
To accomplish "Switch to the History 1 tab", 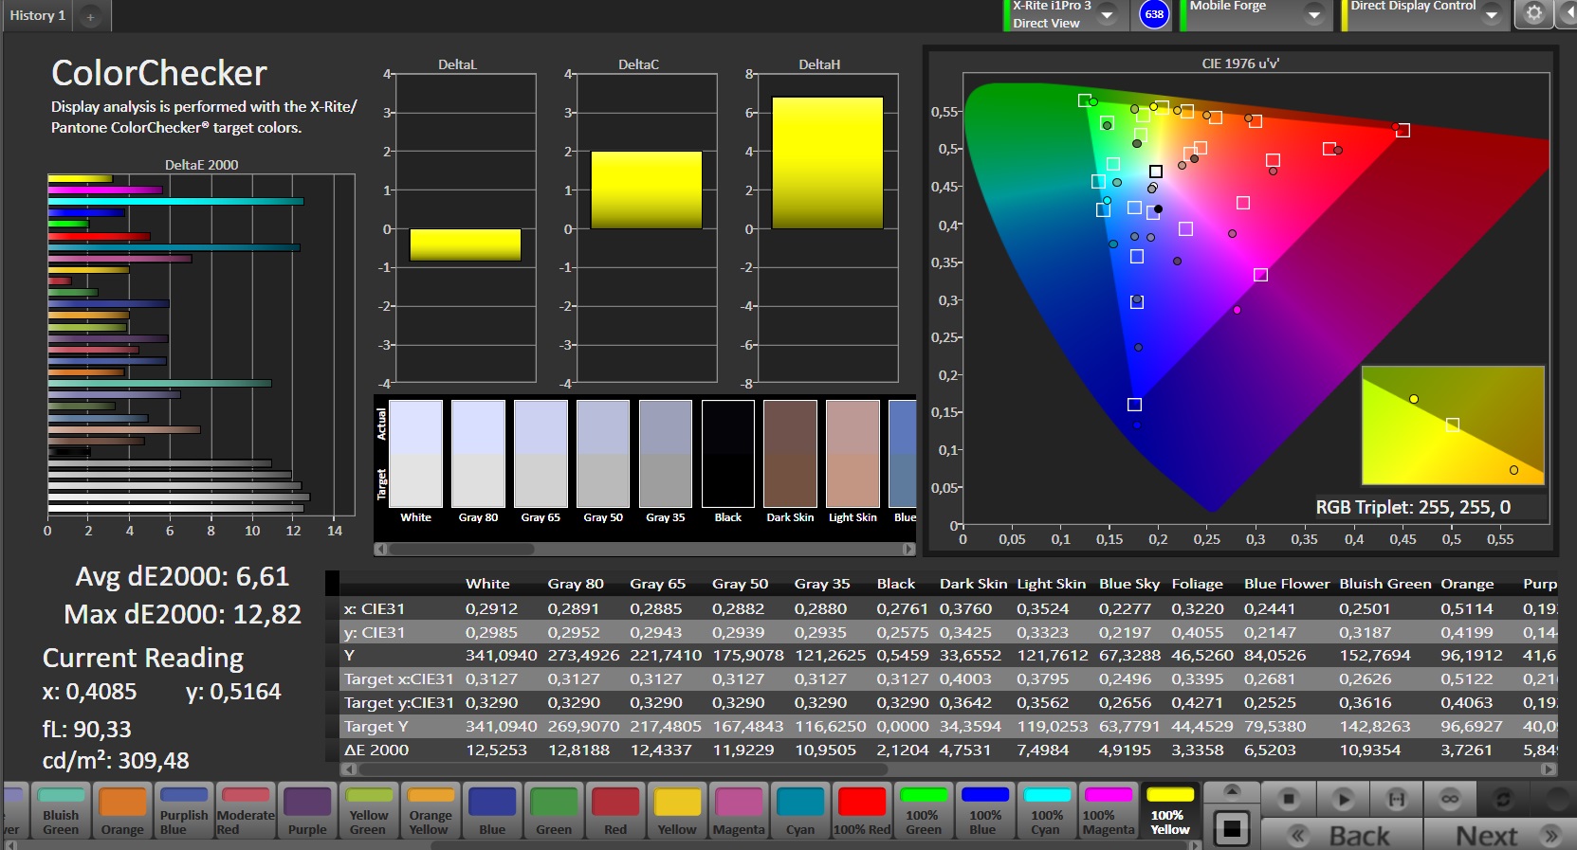I will point(38,15).
